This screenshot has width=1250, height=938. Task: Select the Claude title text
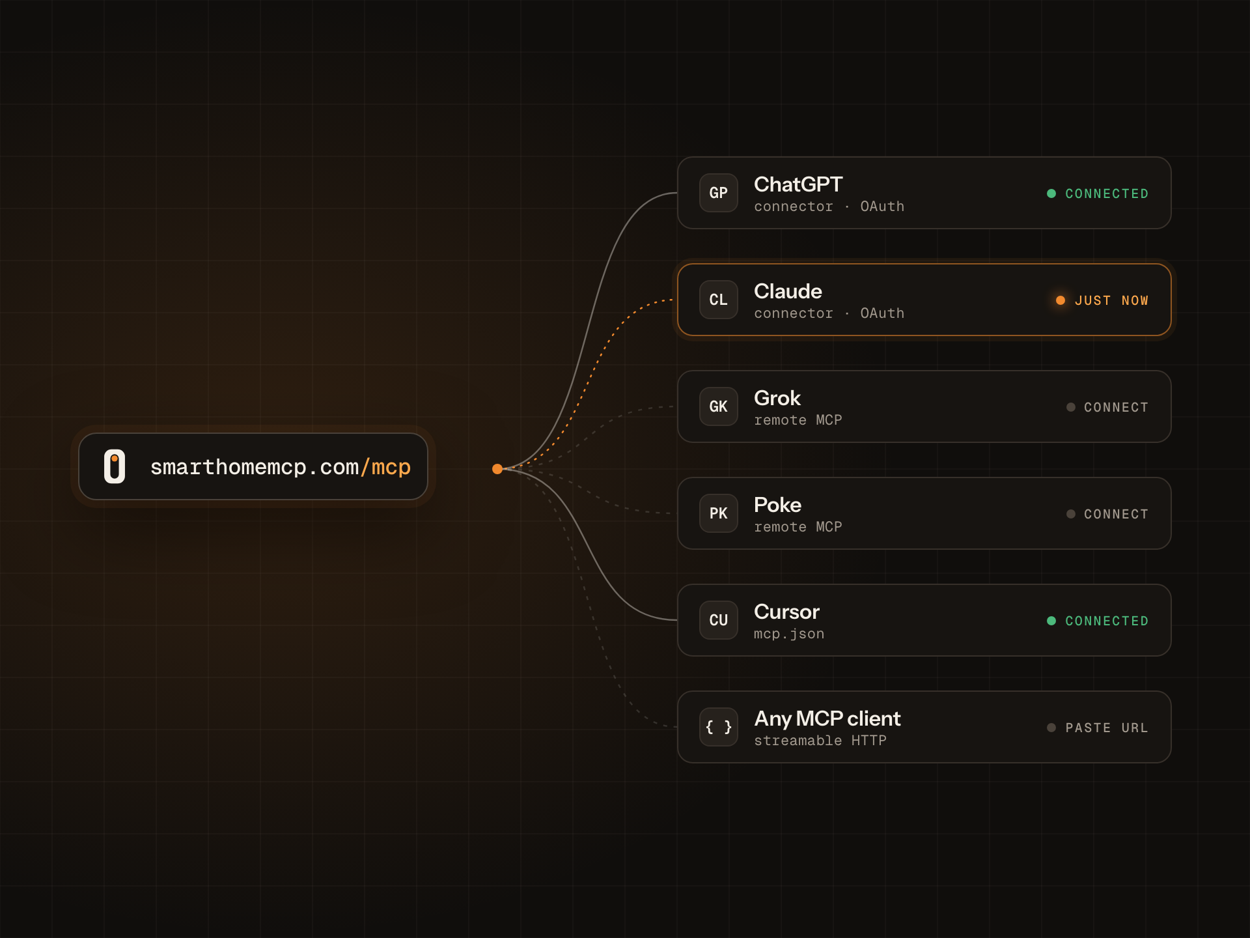pos(788,291)
